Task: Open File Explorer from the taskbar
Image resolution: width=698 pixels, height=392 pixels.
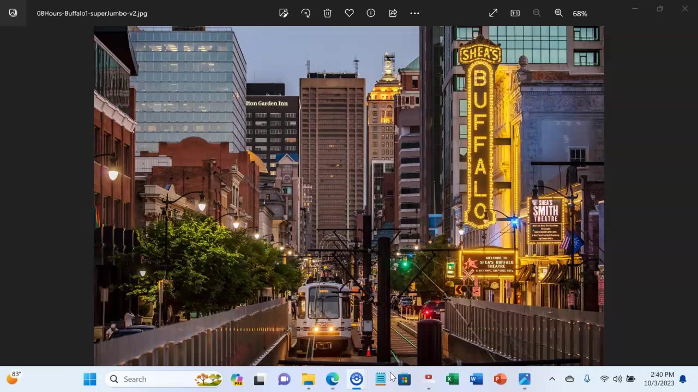Action: pos(309,379)
